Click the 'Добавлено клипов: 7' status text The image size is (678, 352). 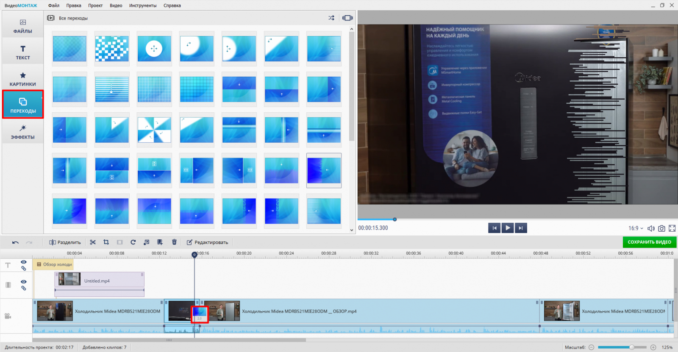(104, 347)
